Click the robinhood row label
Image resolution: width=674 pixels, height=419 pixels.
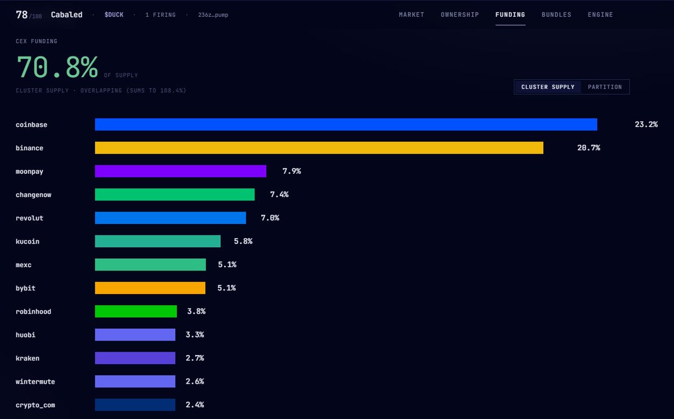point(34,311)
